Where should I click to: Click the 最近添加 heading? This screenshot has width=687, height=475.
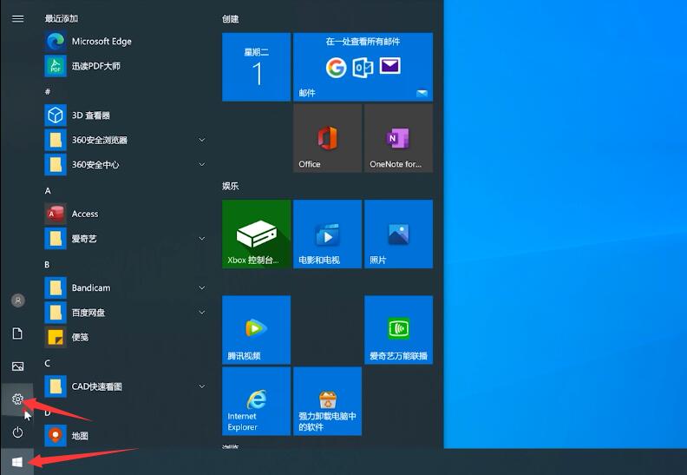click(62, 18)
